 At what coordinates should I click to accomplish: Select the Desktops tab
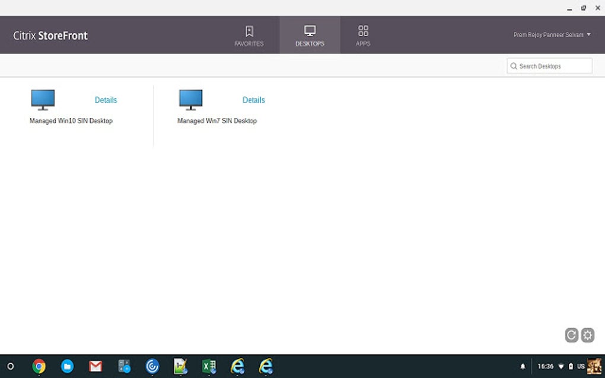[x=310, y=36]
